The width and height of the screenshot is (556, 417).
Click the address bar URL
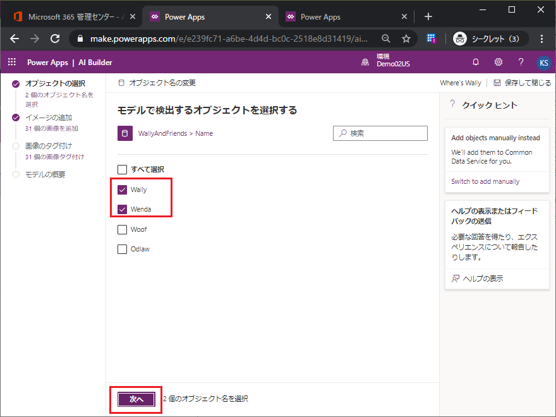tap(229, 39)
